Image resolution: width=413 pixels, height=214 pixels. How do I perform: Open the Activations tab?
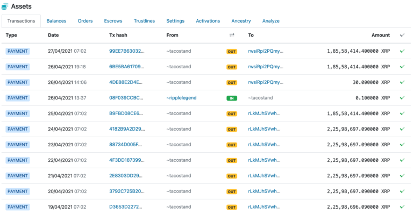tap(208, 21)
